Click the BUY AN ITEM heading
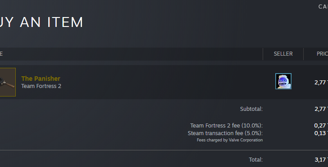328x167 pixels. point(41,22)
